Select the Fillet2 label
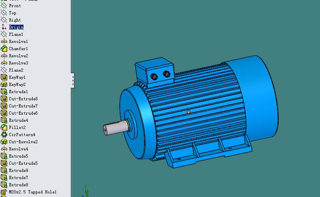 pyautogui.click(x=17, y=127)
